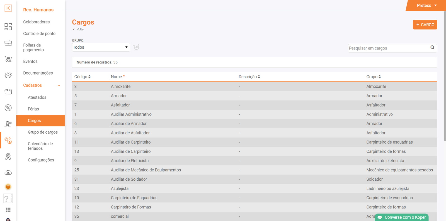The height and width of the screenshot is (221, 446).
Task: Click the Pesquisar em cargos search field
Action: [x=388, y=48]
